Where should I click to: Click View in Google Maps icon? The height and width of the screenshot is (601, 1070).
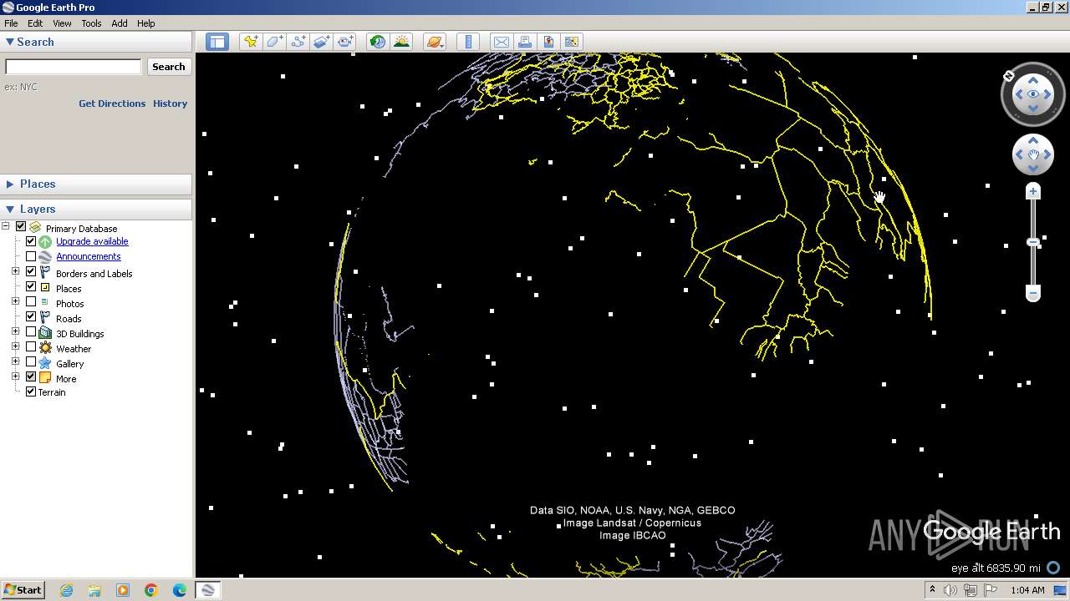click(572, 42)
